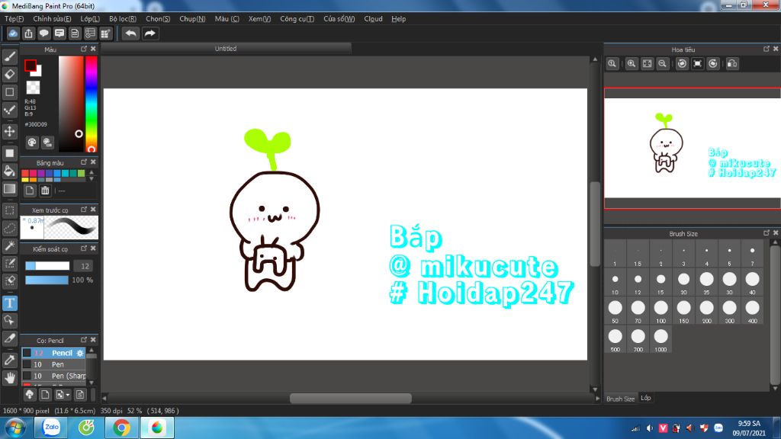Click the brush opacity 100% slider
The height and width of the screenshot is (439, 781).
[x=47, y=280]
